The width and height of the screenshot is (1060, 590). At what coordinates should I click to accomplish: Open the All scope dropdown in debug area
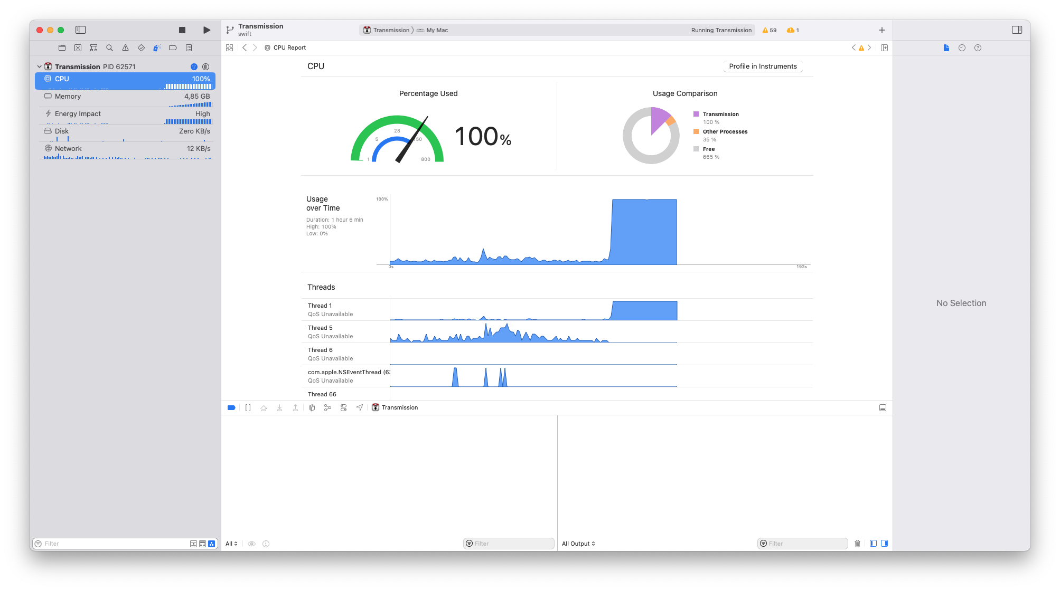[231, 543]
